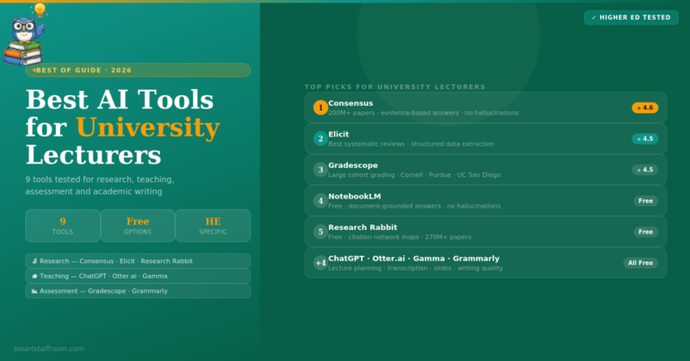Click the NotebookLM tool title
This screenshot has height=361, width=690.
pyautogui.click(x=355, y=197)
